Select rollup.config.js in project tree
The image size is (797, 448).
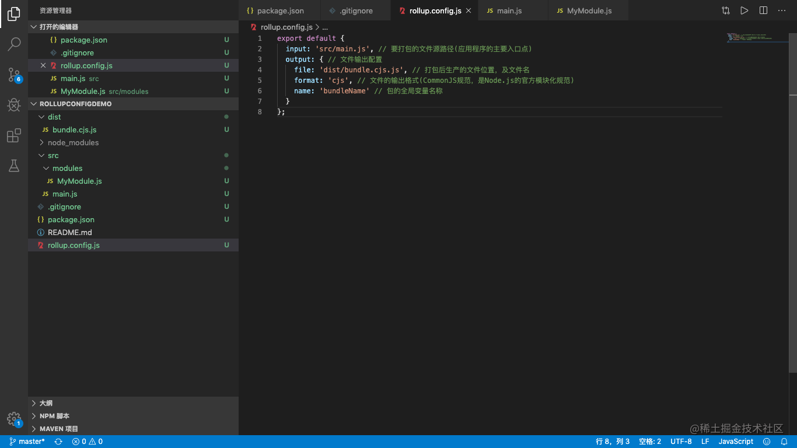pos(133,245)
